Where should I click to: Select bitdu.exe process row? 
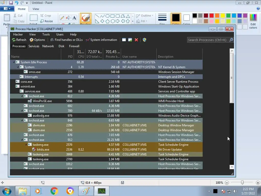click(106, 150)
